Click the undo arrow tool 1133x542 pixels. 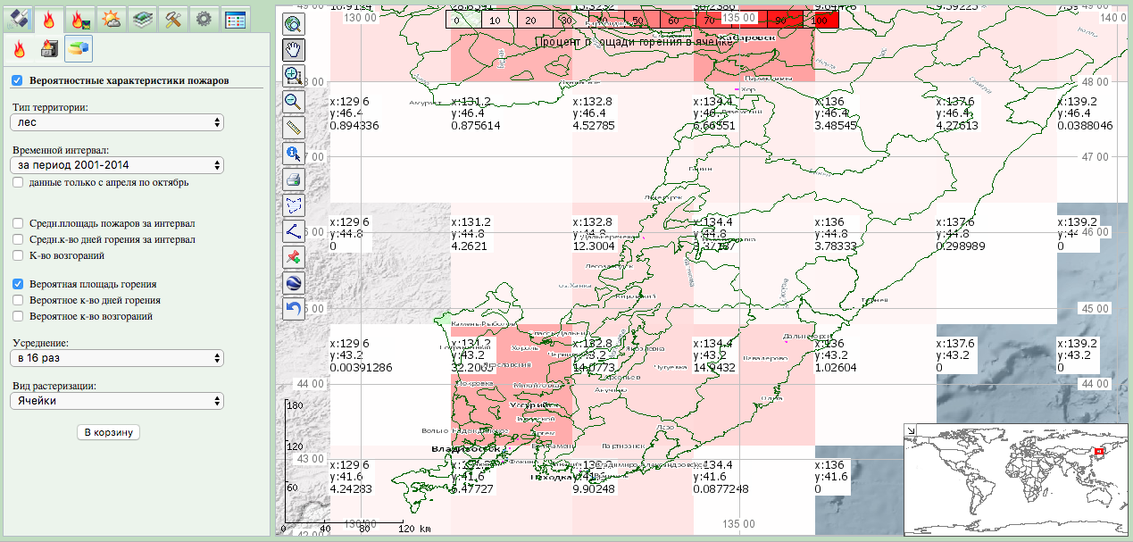pyautogui.click(x=293, y=309)
